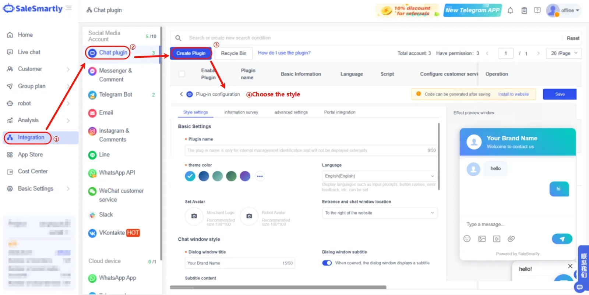Click the search magnifier icon
The image size is (589, 295).
pos(178,38)
